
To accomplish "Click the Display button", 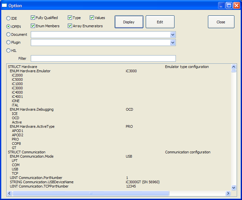I will [x=129, y=22].
